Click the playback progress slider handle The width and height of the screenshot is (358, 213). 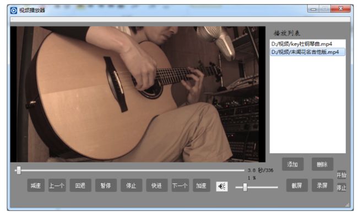click(x=19, y=170)
